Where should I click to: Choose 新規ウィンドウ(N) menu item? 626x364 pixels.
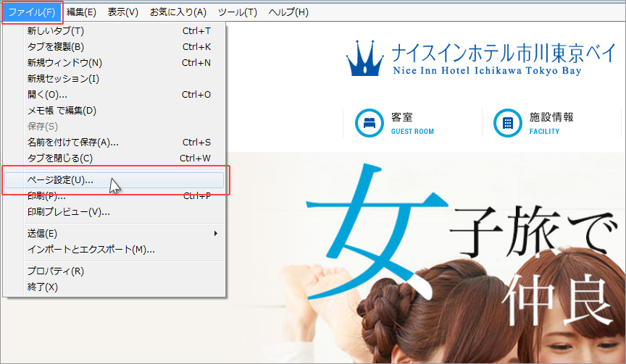pos(114,62)
